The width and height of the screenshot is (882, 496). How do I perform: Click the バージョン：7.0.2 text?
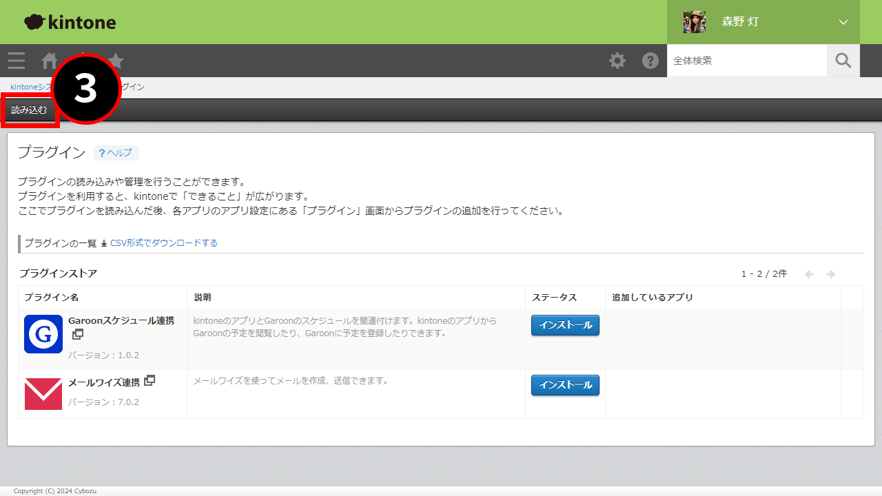103,402
